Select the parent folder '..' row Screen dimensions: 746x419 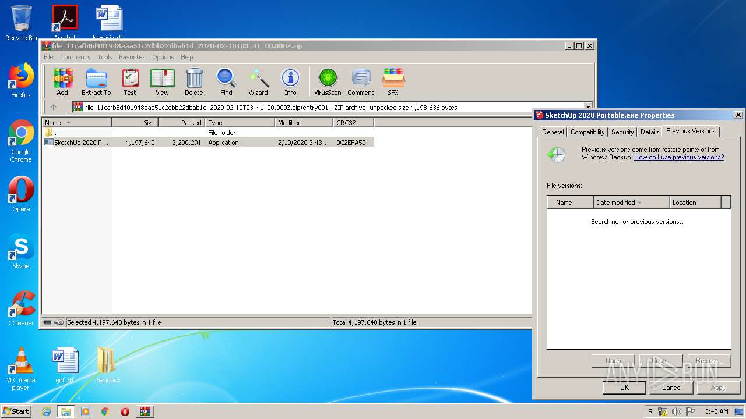208,133
